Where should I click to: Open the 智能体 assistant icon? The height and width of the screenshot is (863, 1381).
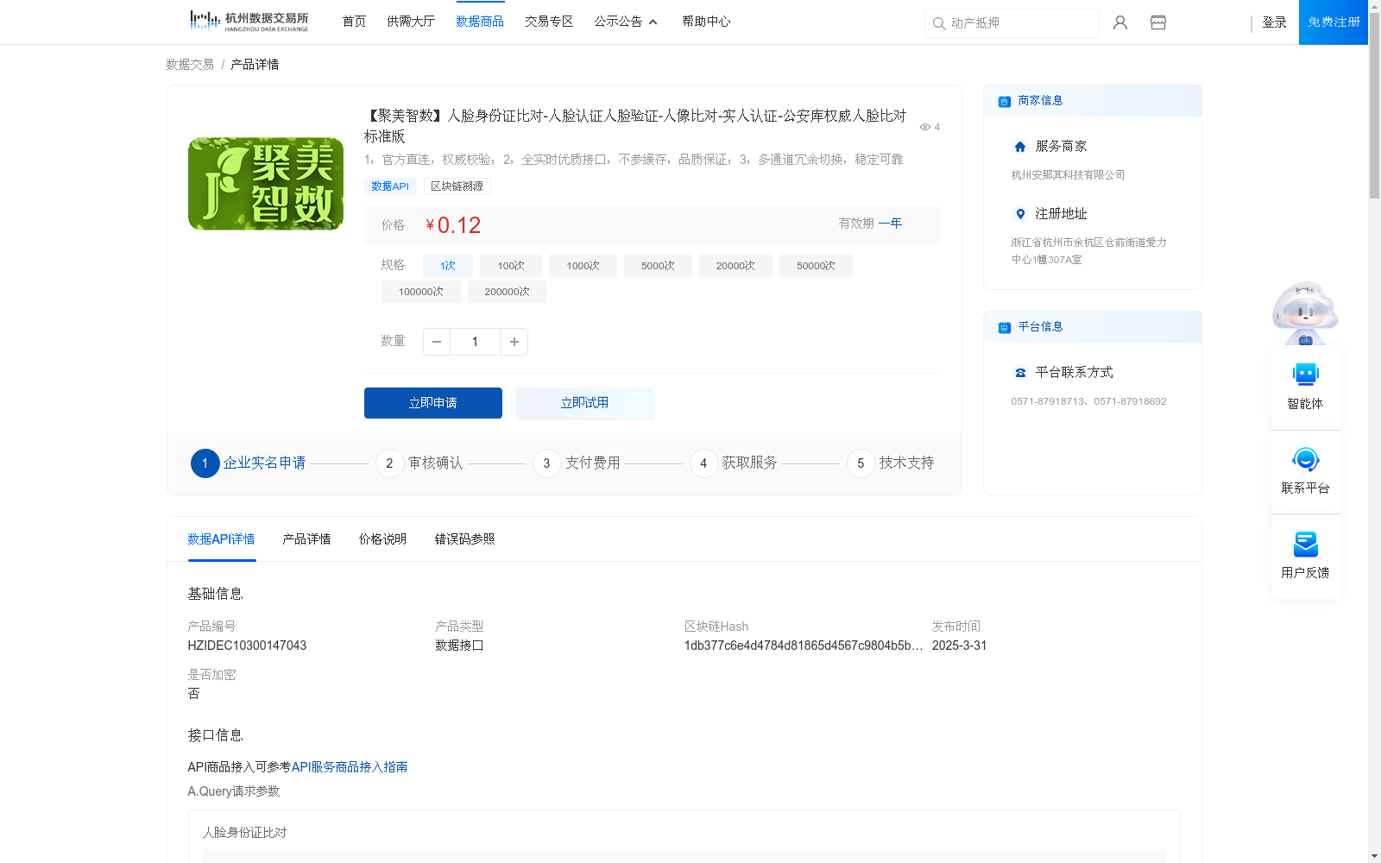click(1306, 375)
